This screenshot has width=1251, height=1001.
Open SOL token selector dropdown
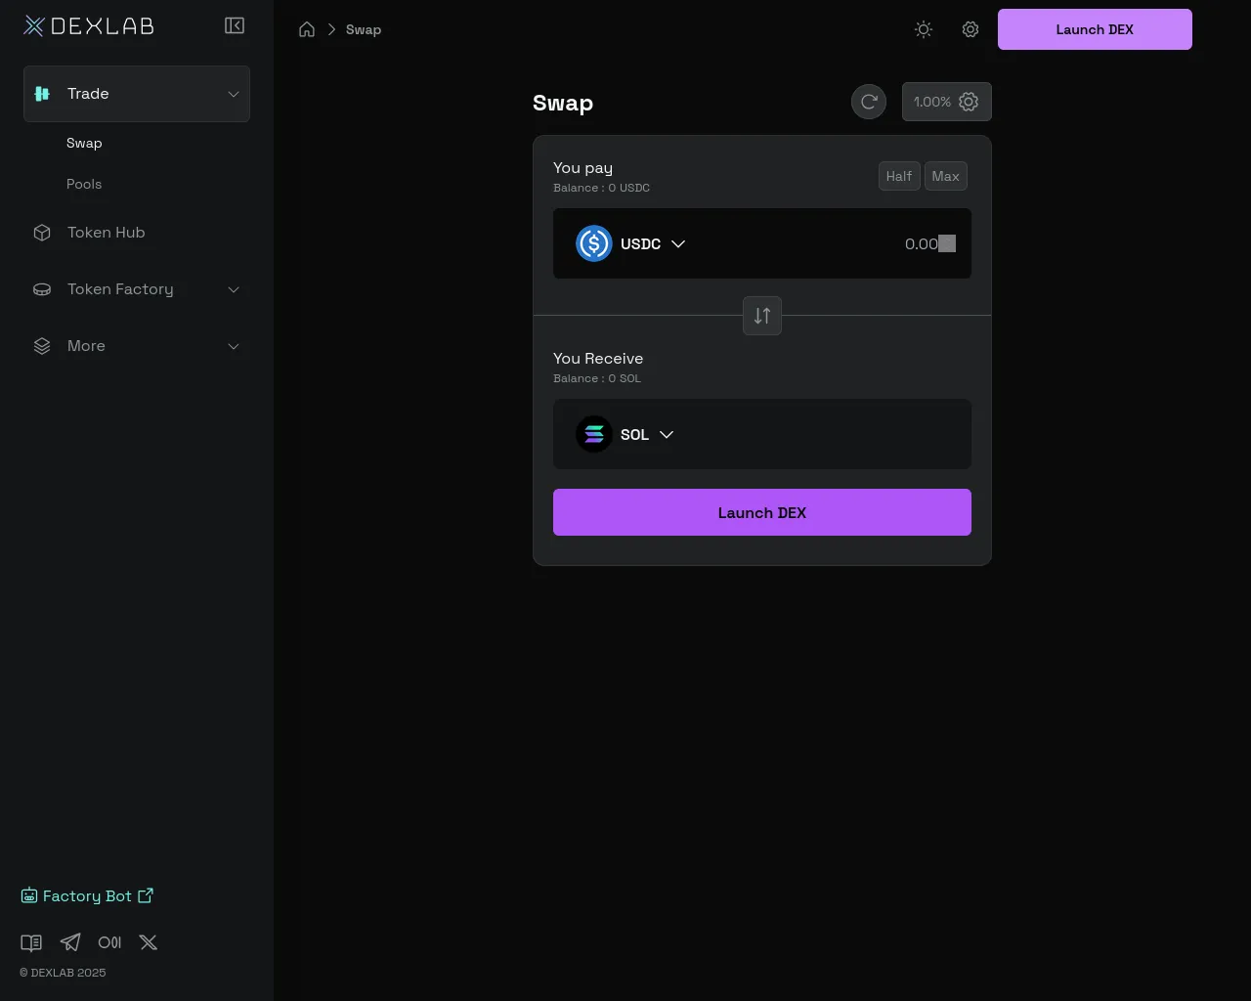point(625,434)
